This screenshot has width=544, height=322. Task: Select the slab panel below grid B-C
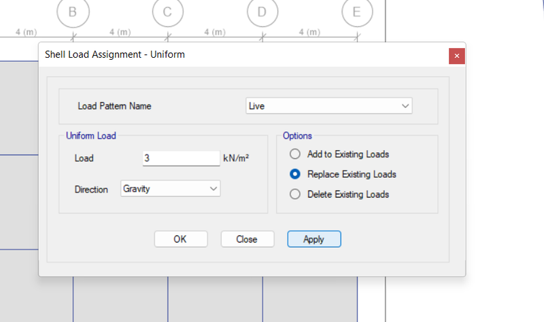(x=120, y=300)
